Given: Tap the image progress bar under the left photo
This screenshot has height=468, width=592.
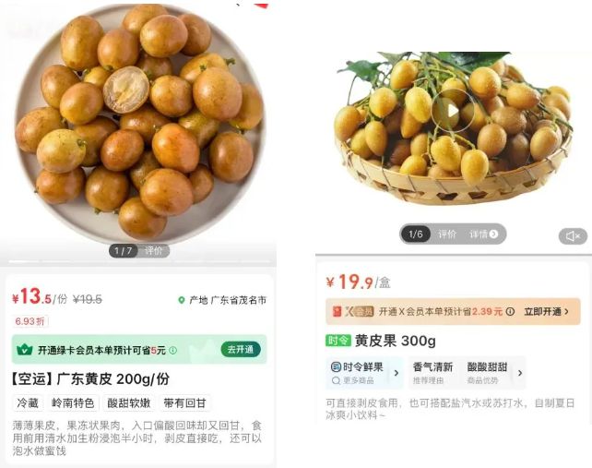Looking at the screenshot, I should pos(139,261).
